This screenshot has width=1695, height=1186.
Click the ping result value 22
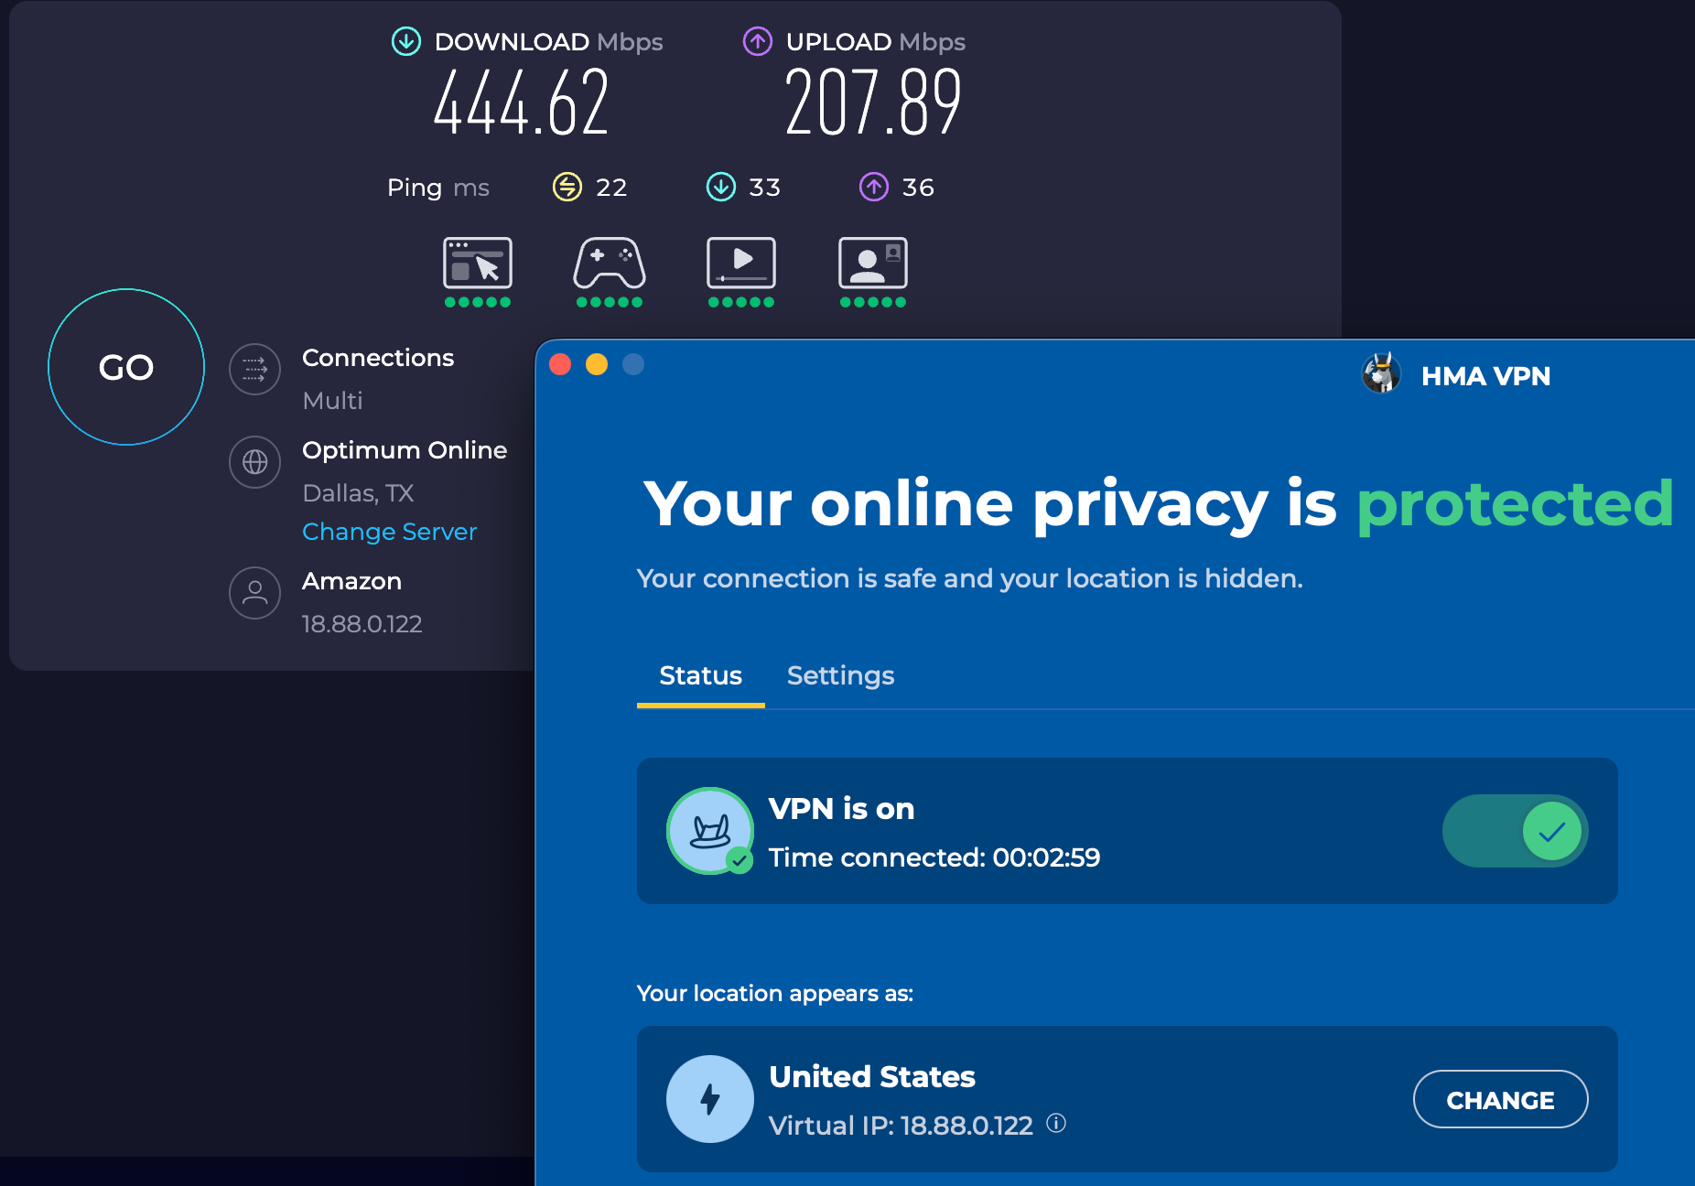click(611, 187)
